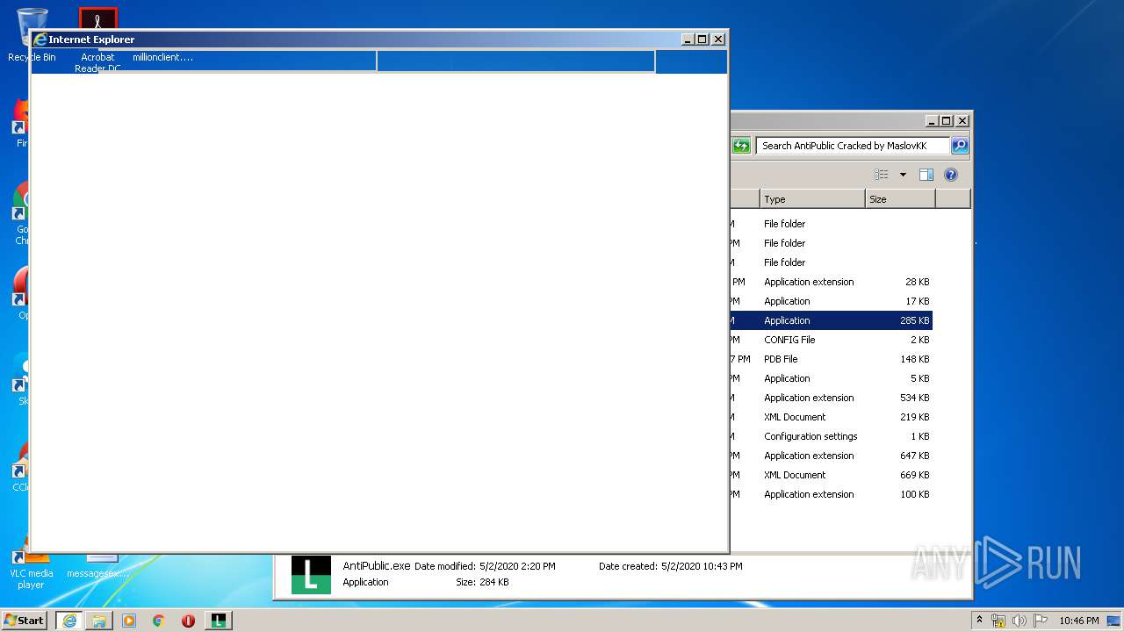Click the AntiPublic.exe icon in details pane
This screenshot has height=632, width=1124.
[311, 574]
